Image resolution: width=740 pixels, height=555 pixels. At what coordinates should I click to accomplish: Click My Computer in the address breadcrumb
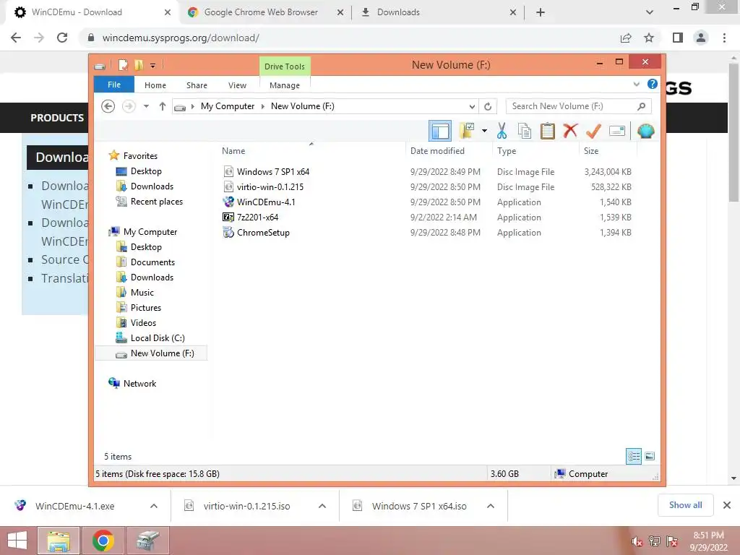(228, 106)
